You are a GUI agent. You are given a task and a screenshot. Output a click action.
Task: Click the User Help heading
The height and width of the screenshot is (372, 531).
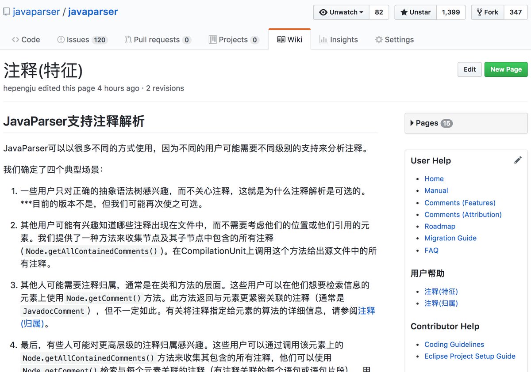pyautogui.click(x=431, y=160)
